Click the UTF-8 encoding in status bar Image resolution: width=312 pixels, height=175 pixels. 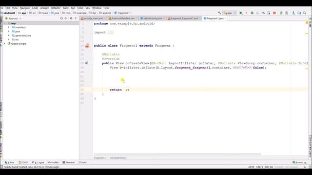(269, 167)
